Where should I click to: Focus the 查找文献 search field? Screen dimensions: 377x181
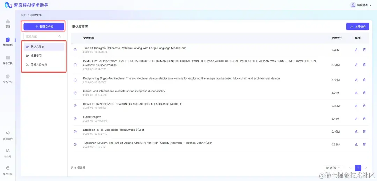(x=44, y=37)
